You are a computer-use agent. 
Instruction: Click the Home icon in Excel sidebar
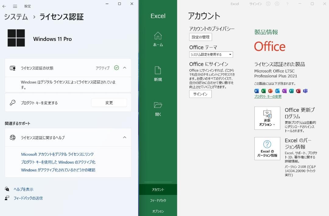(x=158, y=36)
